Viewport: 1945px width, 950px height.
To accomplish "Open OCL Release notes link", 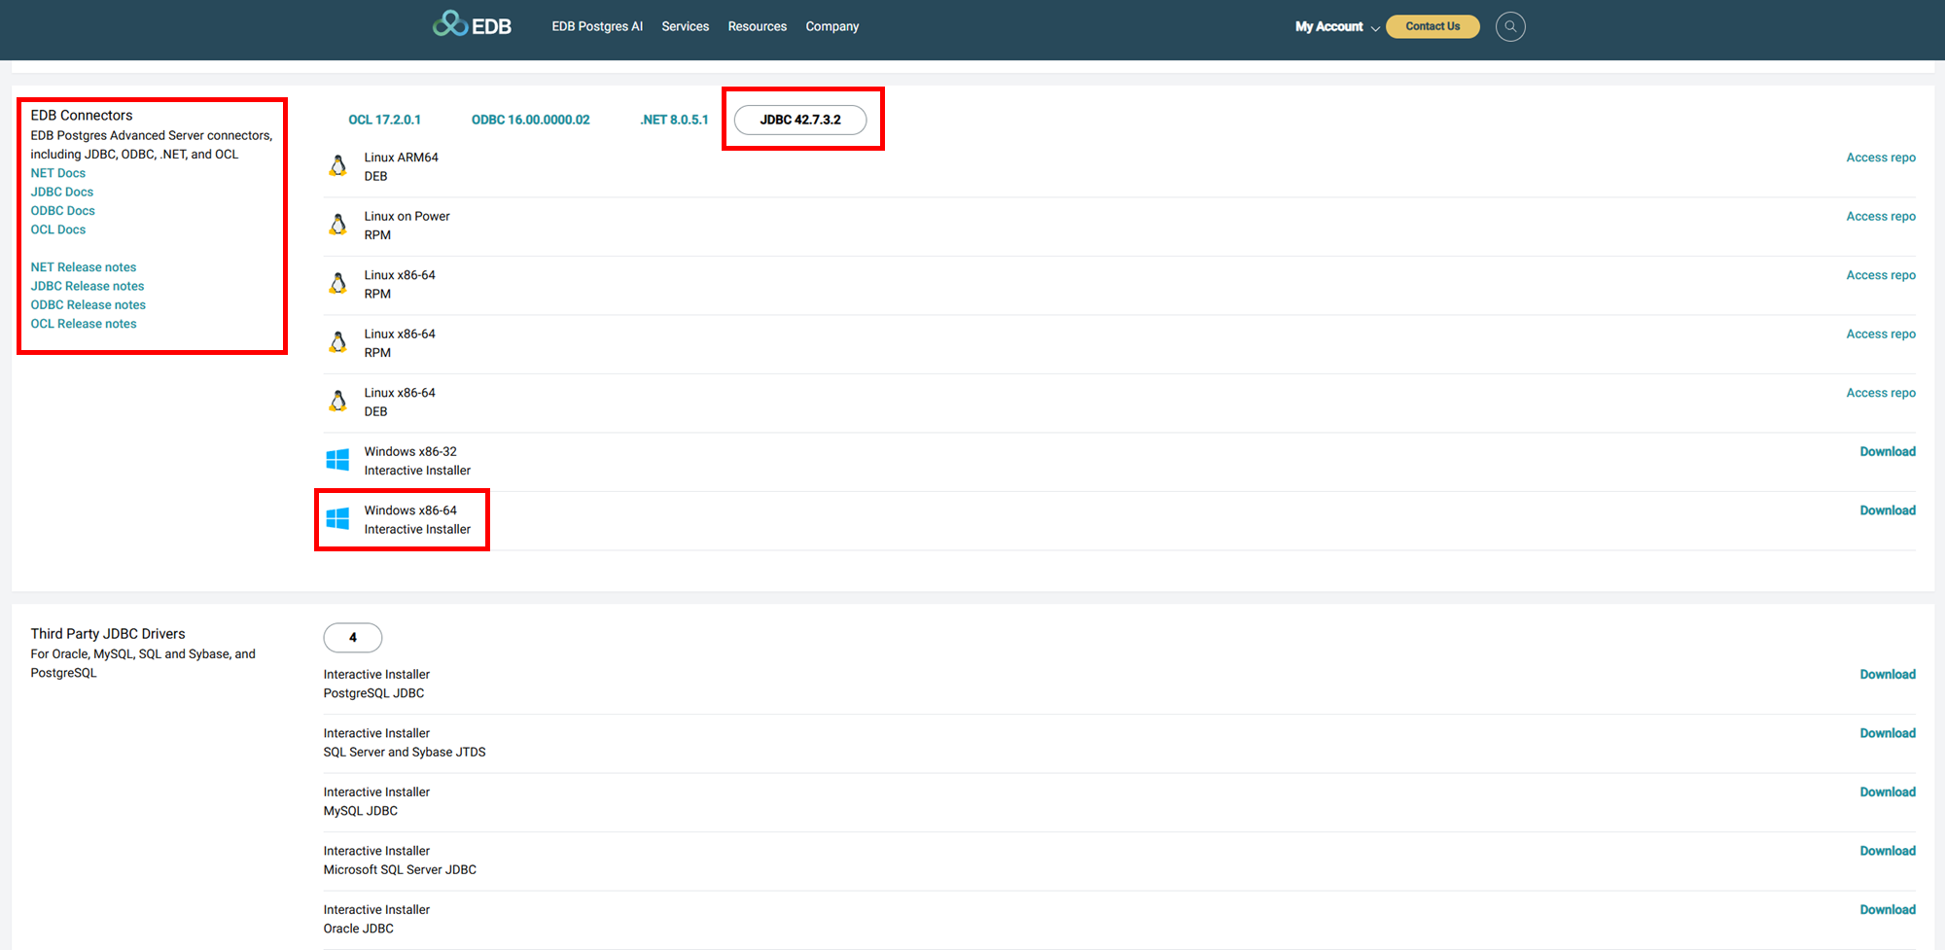I will (84, 324).
